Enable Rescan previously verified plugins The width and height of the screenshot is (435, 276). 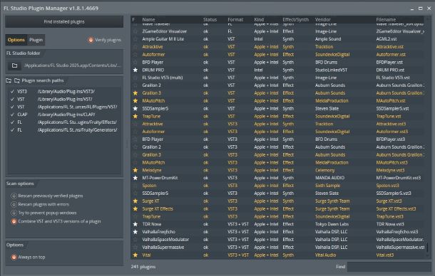pyautogui.click(x=14, y=196)
